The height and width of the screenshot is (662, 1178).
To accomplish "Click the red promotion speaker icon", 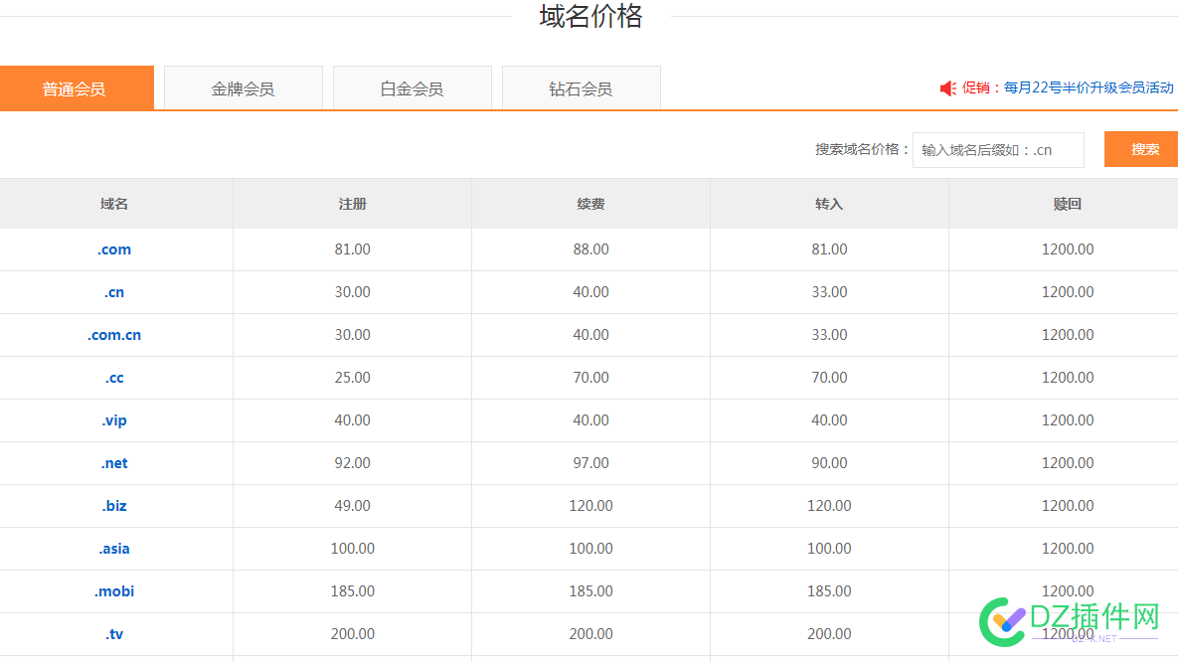I will [x=948, y=87].
